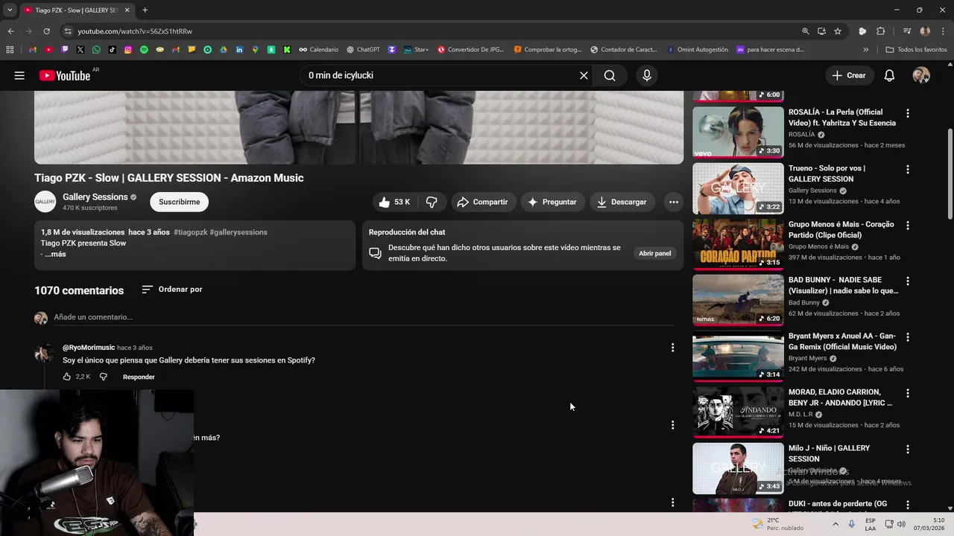The image size is (954, 536).
Task: Open options menu on @RyoMorimusic comment
Action: [x=672, y=348]
